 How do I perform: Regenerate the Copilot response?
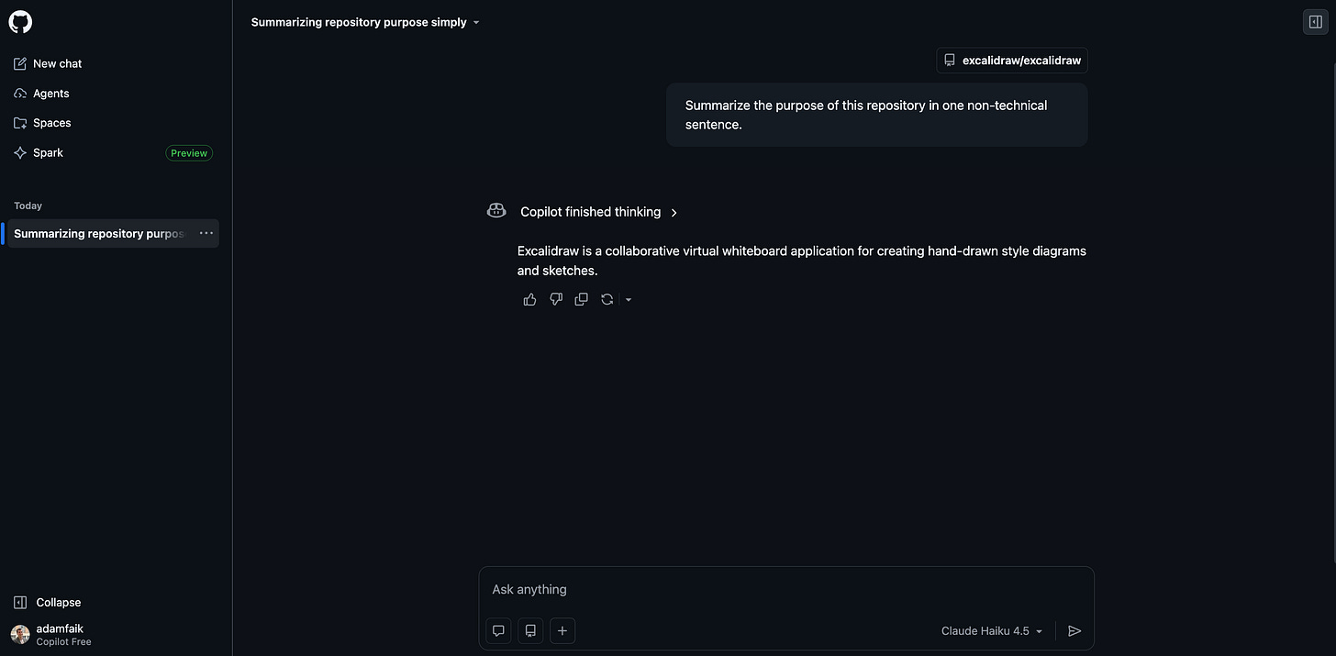(x=607, y=299)
